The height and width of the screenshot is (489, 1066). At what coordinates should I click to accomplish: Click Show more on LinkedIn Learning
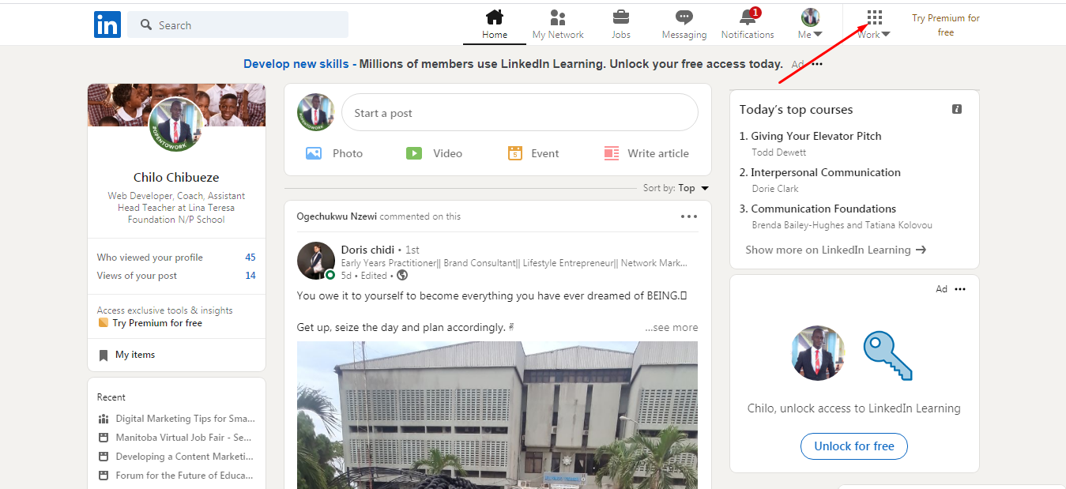836,250
